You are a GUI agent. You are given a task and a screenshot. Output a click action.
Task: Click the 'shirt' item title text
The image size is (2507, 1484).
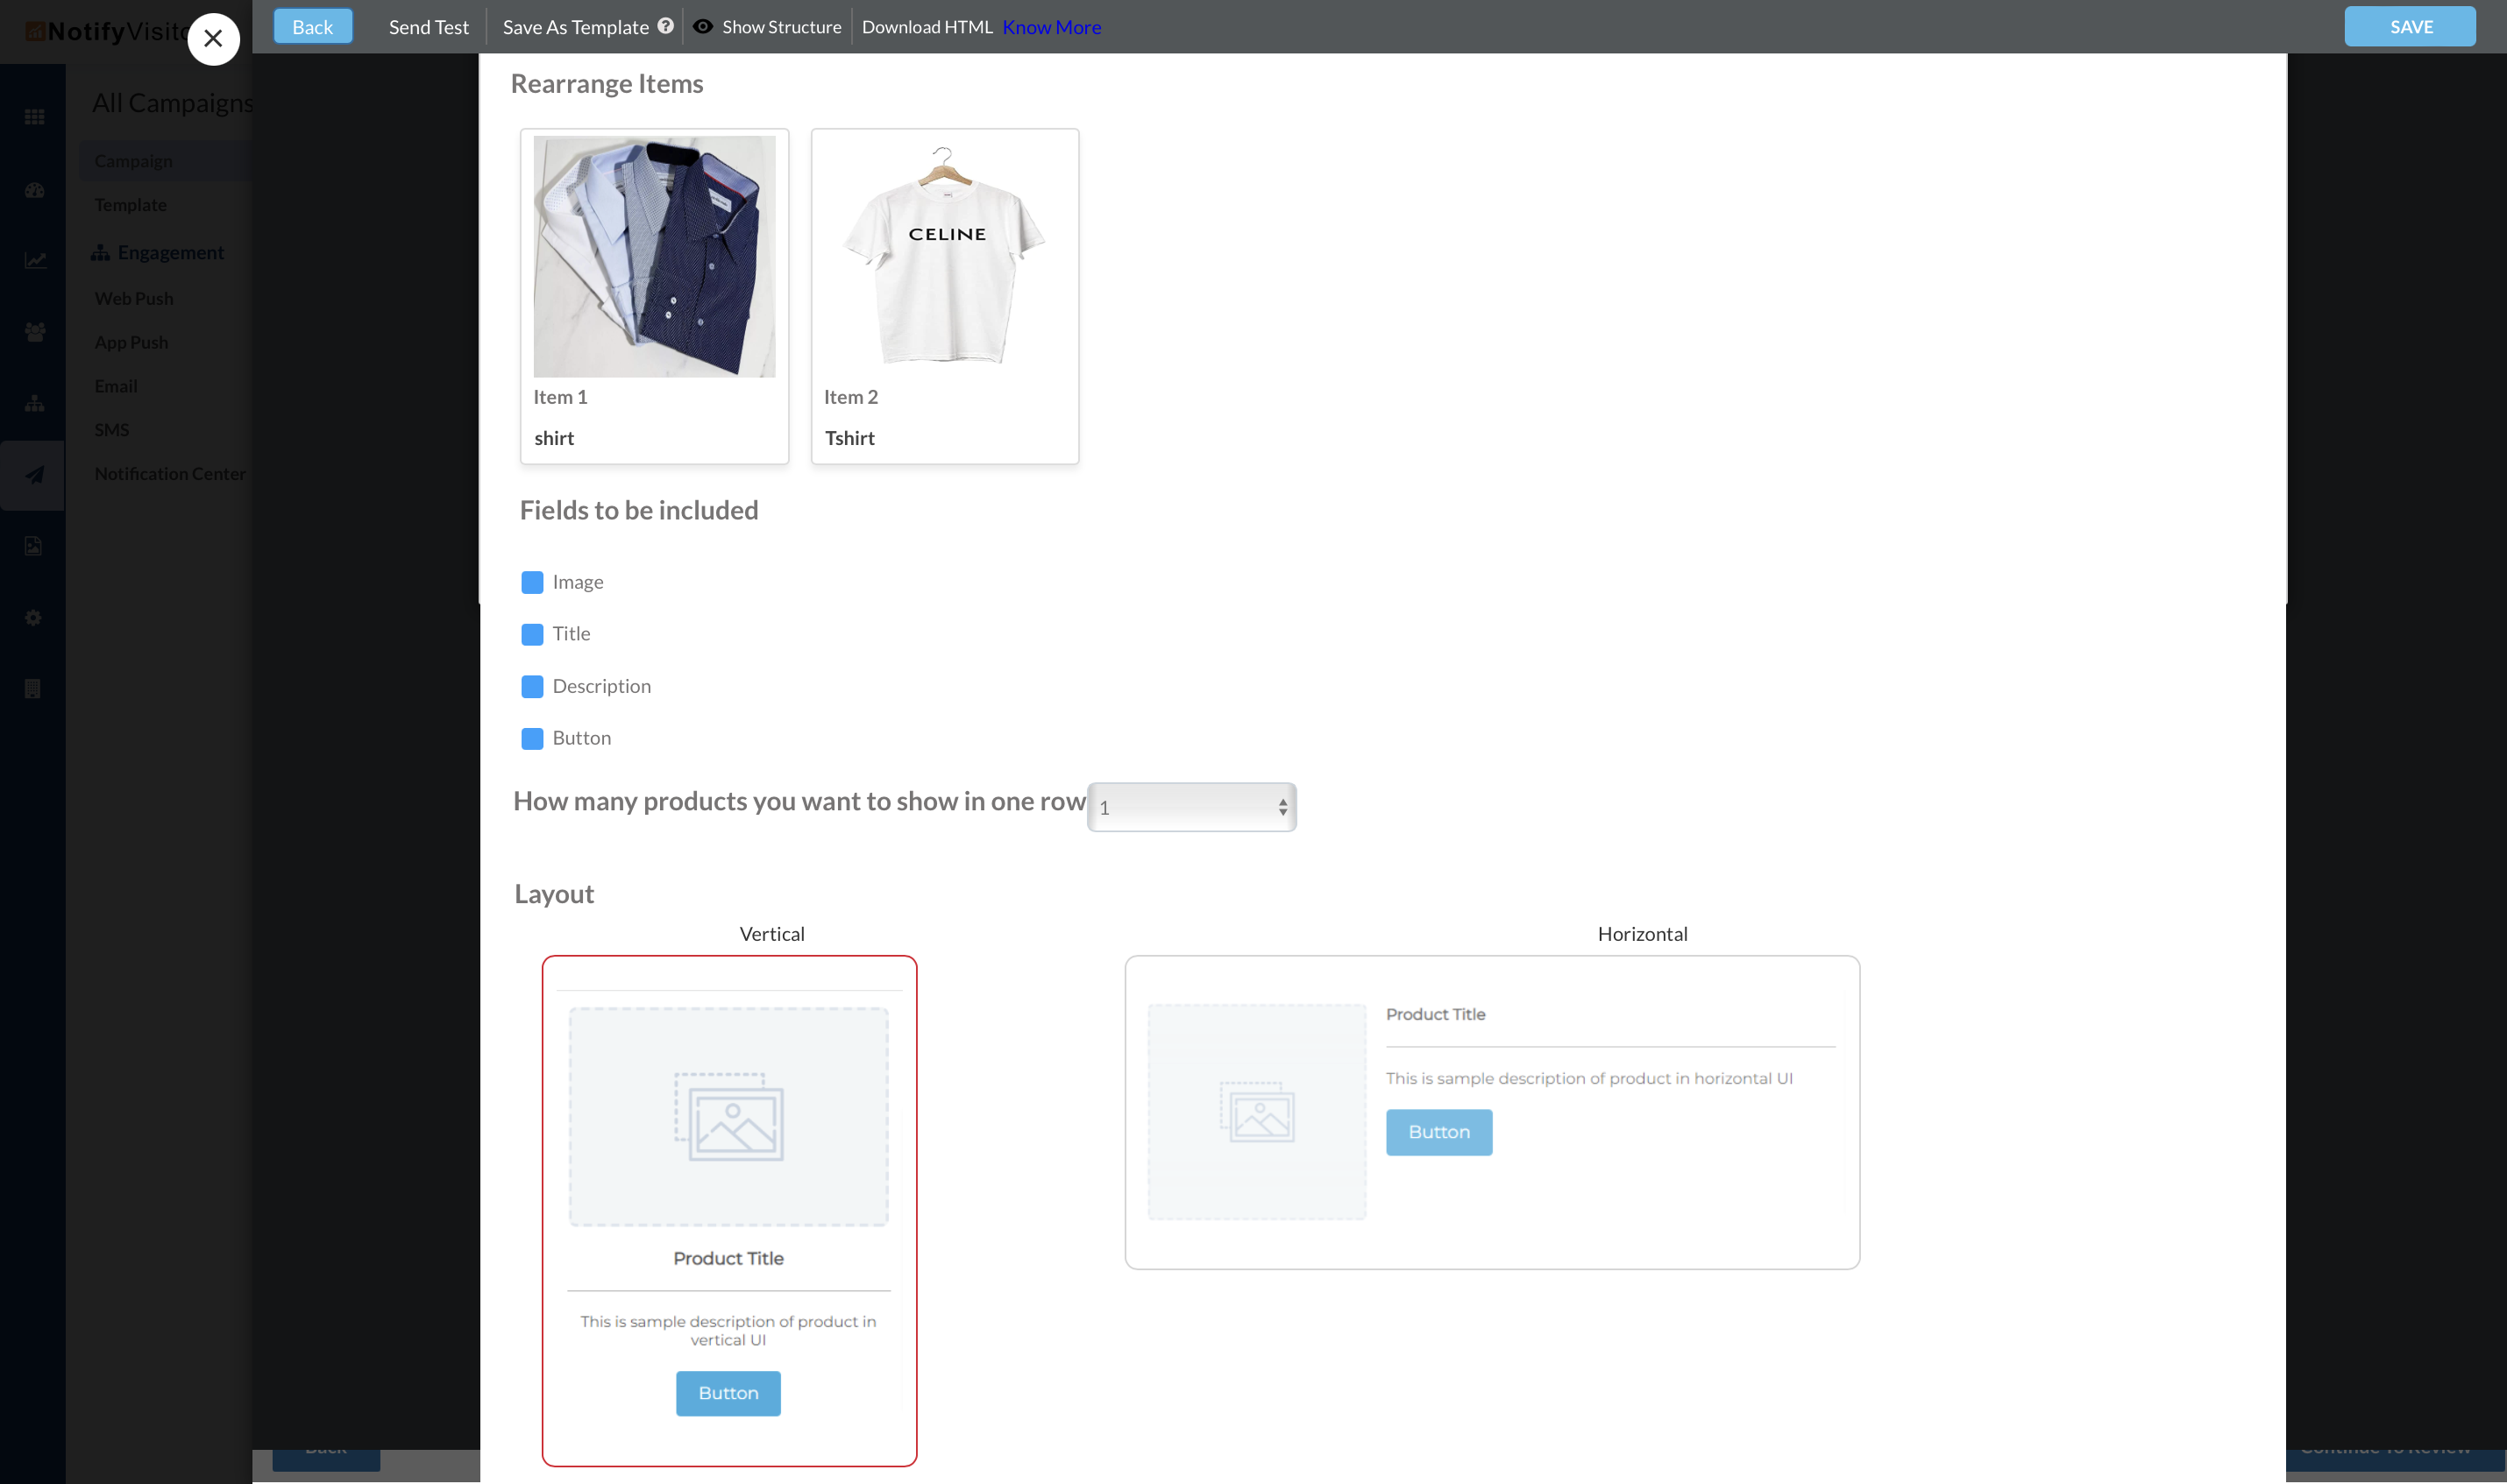554,438
